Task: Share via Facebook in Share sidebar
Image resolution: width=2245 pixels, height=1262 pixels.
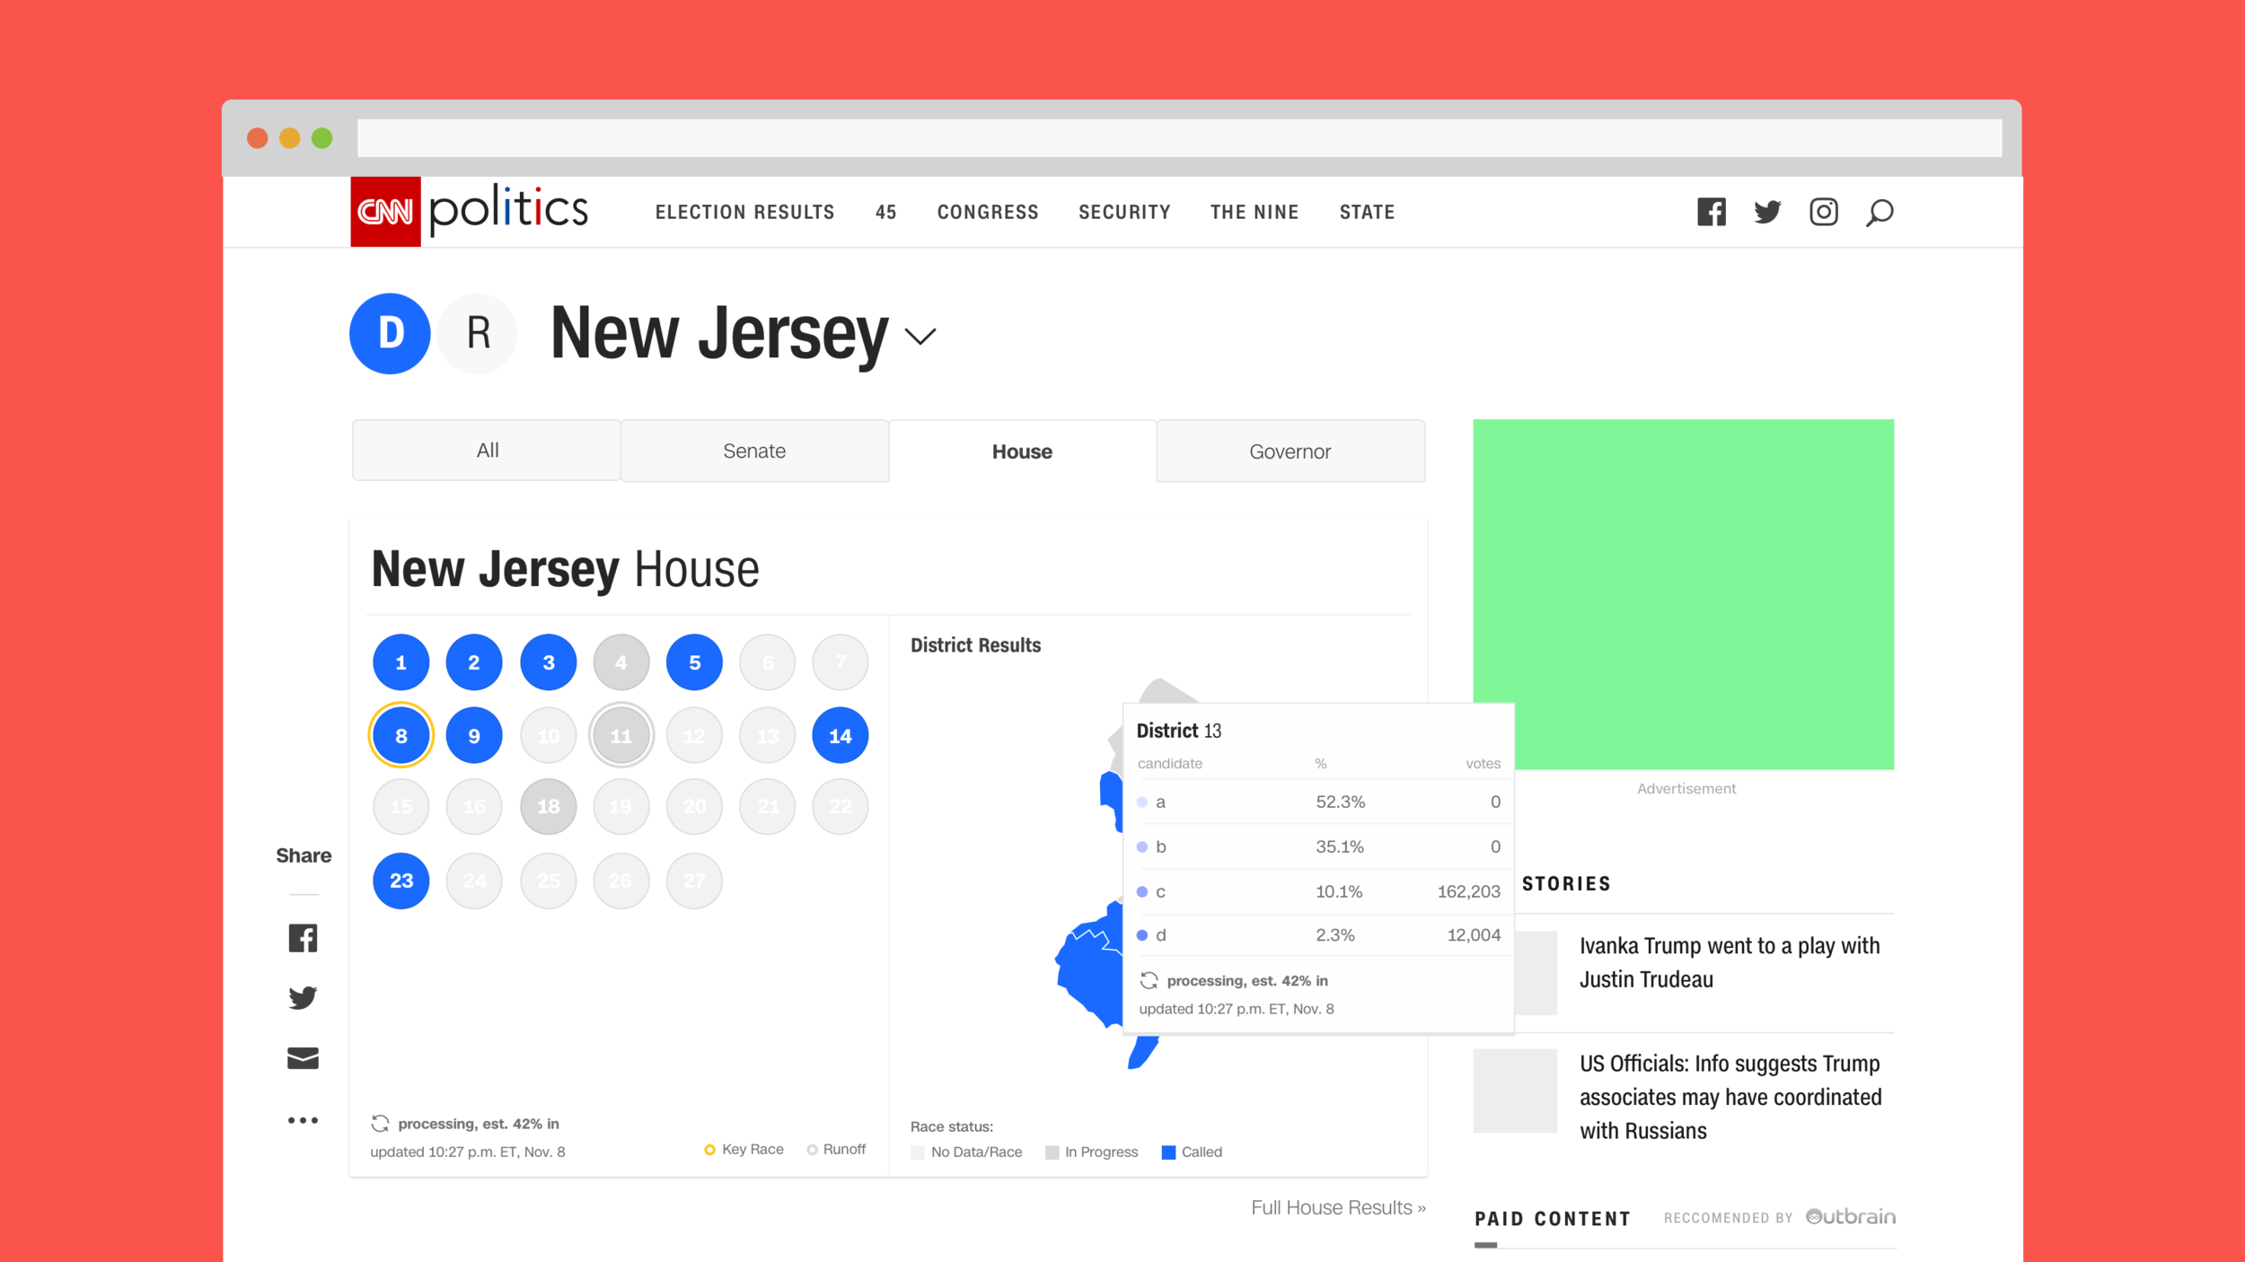Action: [303, 938]
